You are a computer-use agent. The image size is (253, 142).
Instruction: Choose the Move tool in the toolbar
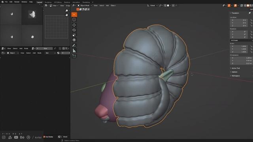pyautogui.click(x=74, y=25)
